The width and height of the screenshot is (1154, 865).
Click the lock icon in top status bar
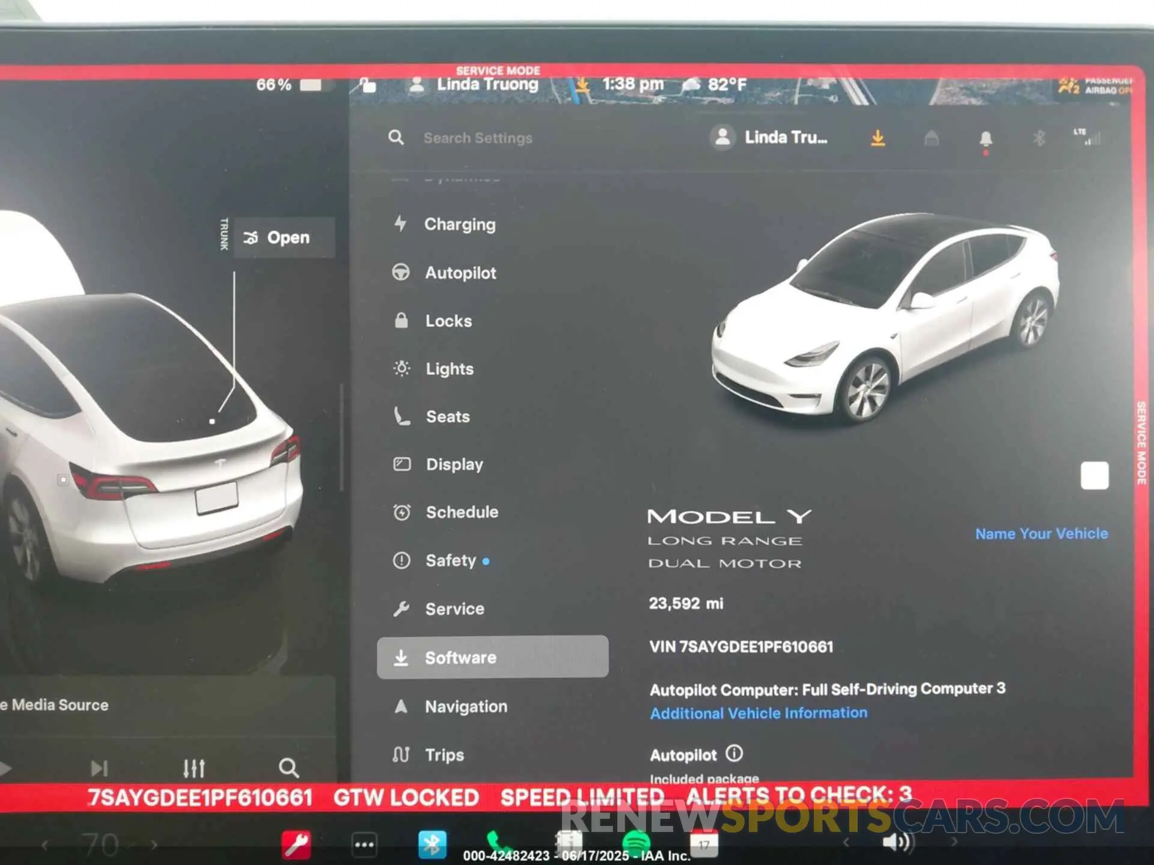point(367,85)
